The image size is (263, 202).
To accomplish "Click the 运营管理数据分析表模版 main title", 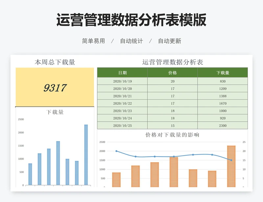I will (x=131, y=20).
